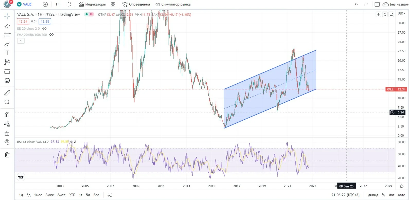409x200 pixels.
Task: Open the go-to-date calendar icon
Action: click(110, 195)
